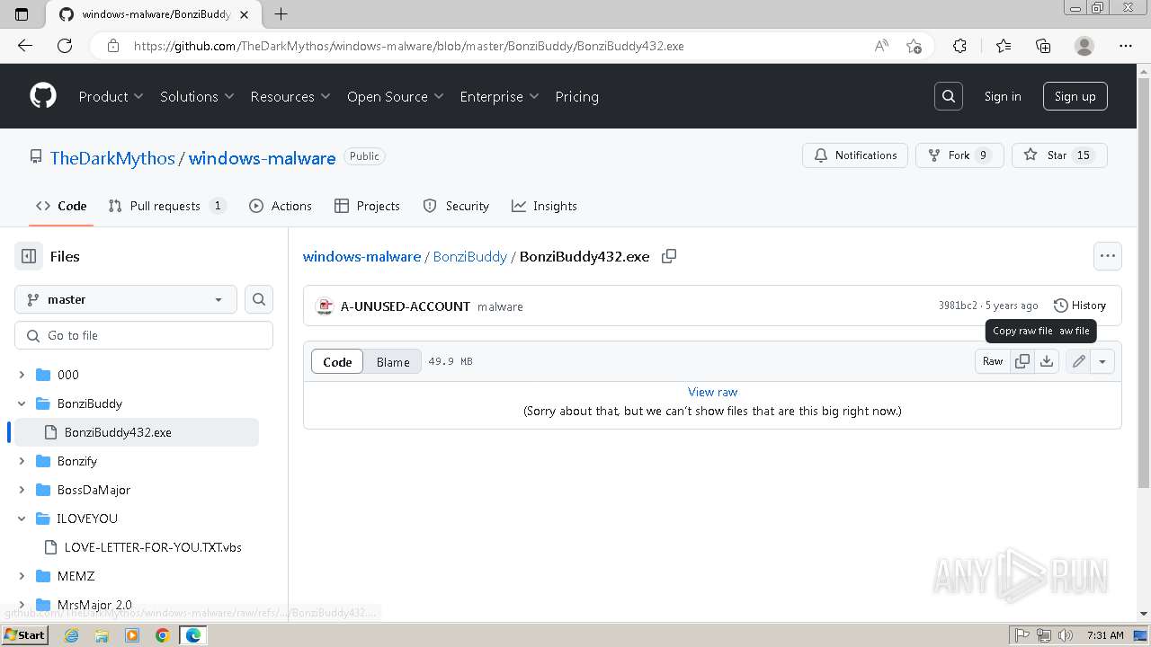Open the Raw file button
This screenshot has width=1151, height=647.
tap(993, 361)
